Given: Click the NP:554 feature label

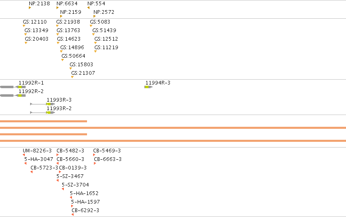Looking at the screenshot, I should pyautogui.click(x=96, y=4).
